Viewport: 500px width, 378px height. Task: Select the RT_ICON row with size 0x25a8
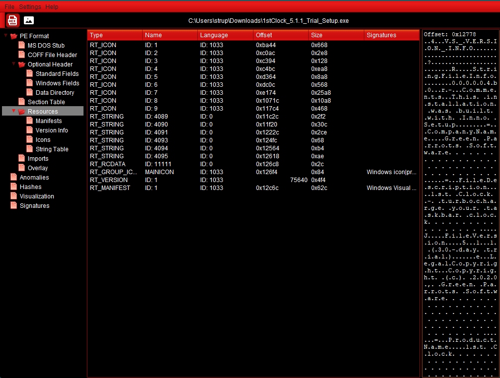253,93
